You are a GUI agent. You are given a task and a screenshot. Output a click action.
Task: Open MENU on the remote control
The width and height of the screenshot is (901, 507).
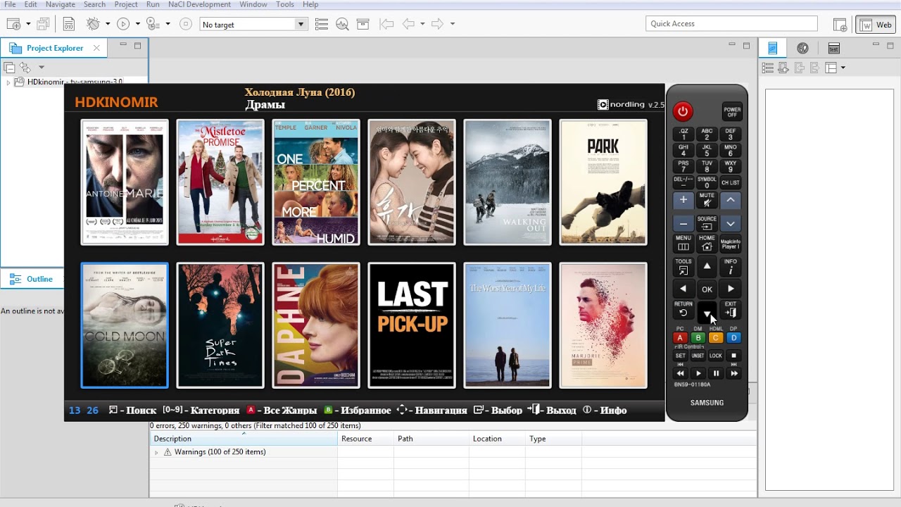[683, 244]
